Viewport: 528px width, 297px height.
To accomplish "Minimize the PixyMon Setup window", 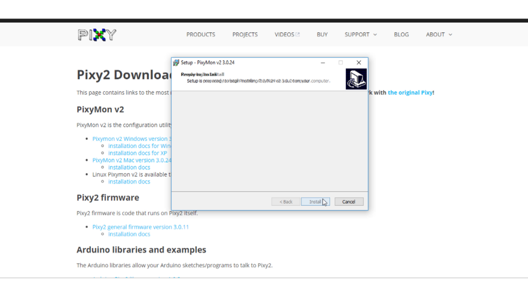I will [323, 62].
